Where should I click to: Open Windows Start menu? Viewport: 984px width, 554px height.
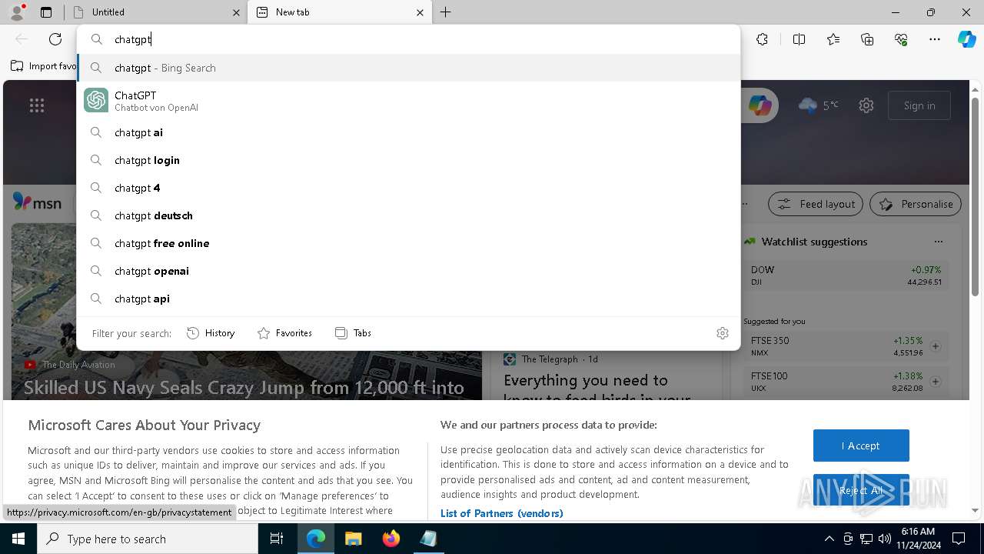tap(18, 539)
